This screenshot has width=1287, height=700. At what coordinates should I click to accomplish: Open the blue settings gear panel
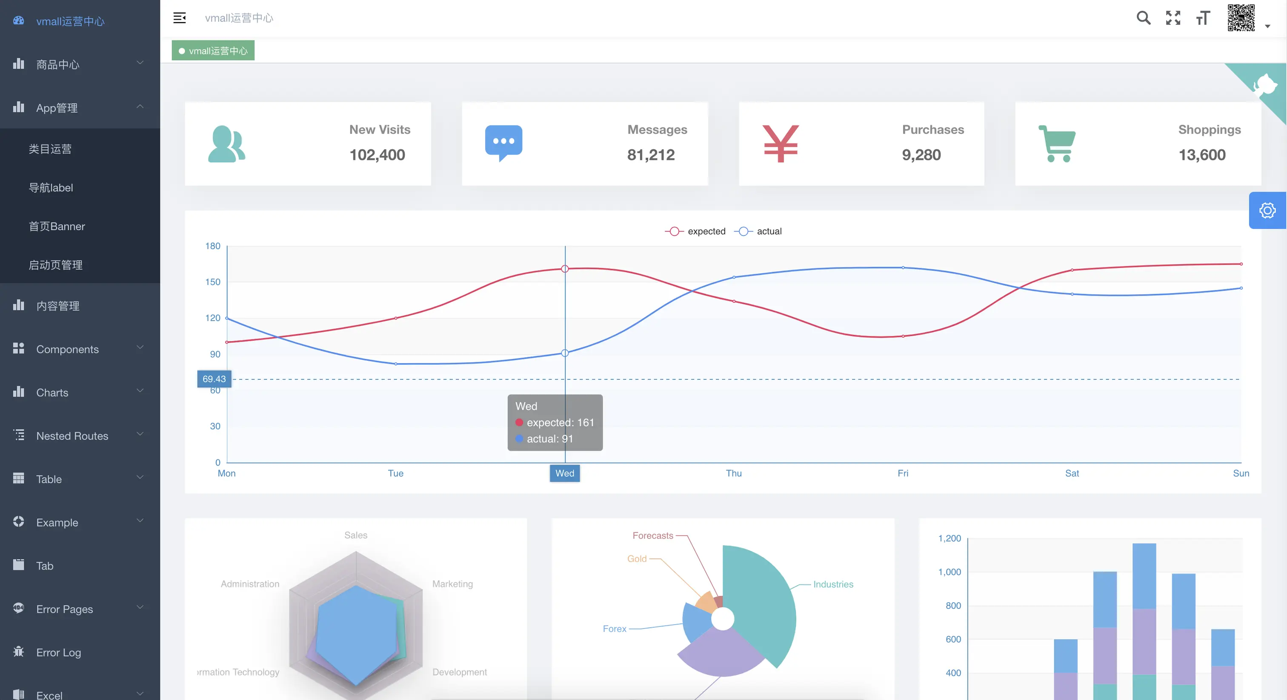coord(1267,210)
